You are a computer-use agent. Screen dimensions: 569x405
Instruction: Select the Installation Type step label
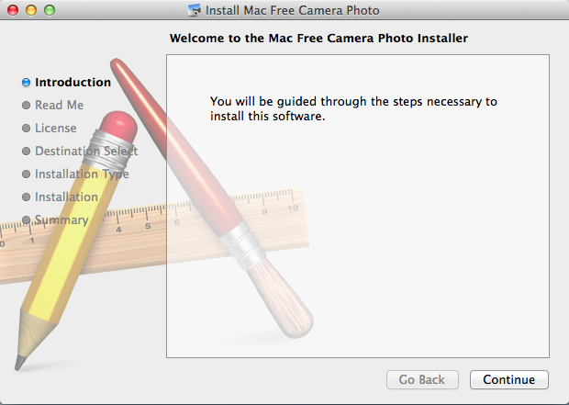click(82, 174)
